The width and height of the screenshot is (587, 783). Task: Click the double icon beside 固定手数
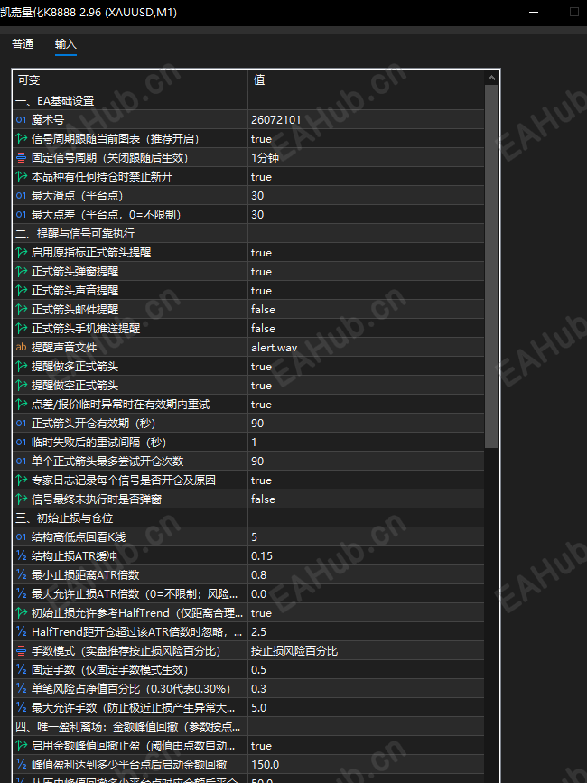point(21,670)
